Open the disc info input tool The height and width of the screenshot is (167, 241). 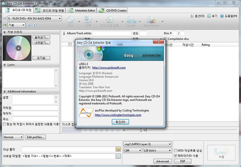tap(109, 20)
